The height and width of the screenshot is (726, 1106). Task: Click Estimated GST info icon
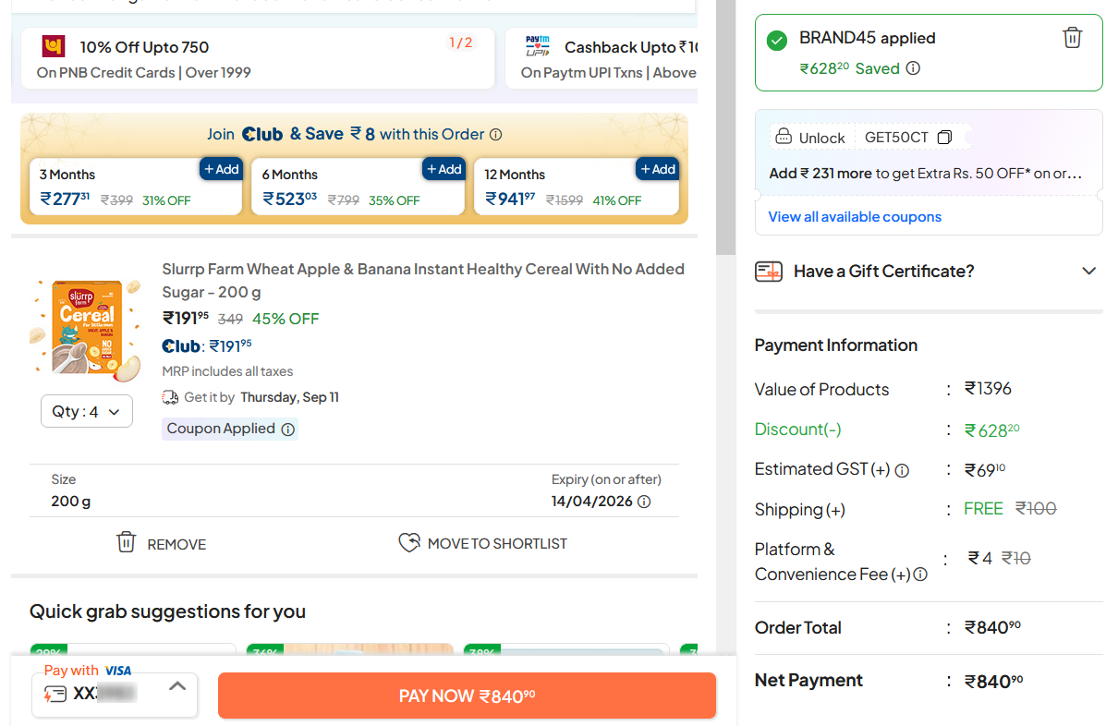902,470
